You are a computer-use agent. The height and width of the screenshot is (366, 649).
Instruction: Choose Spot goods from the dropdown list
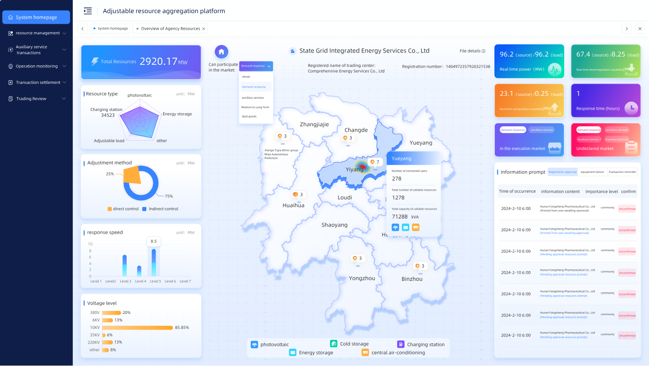(249, 116)
